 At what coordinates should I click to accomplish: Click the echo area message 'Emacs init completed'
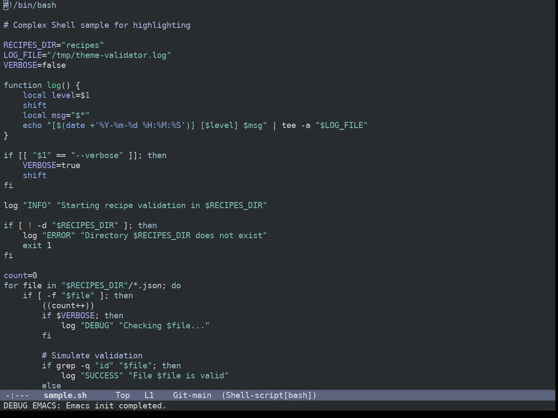[x=116, y=406]
